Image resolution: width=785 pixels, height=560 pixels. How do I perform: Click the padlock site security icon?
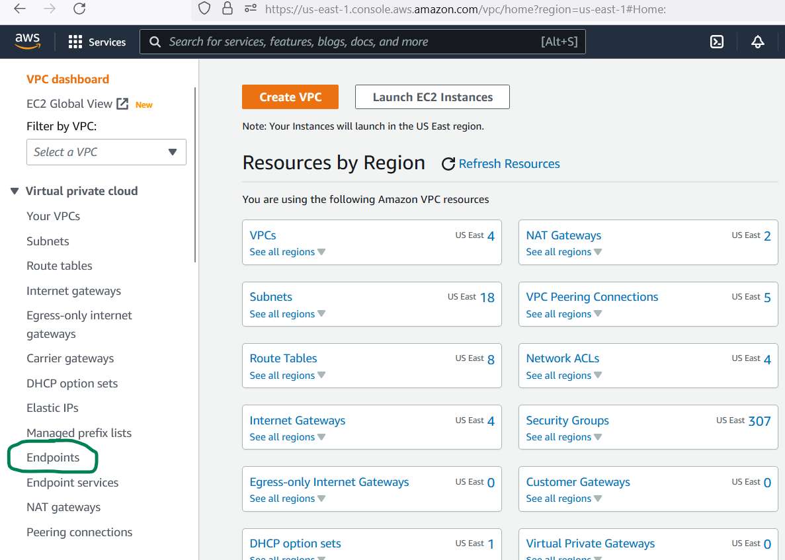227,9
